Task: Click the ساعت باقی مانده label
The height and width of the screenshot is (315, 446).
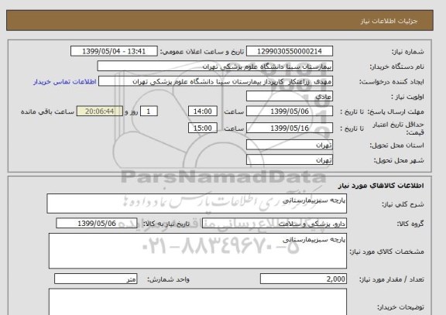Action: [47, 111]
